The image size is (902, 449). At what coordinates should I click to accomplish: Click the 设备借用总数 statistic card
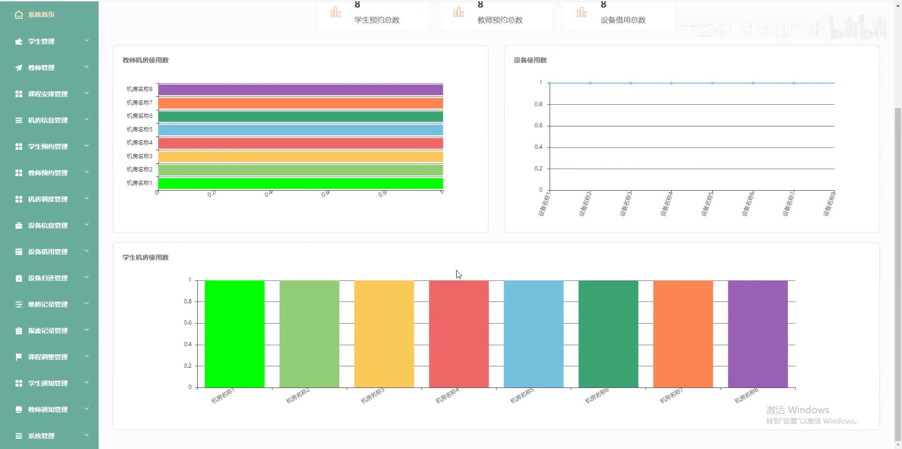[620, 15]
